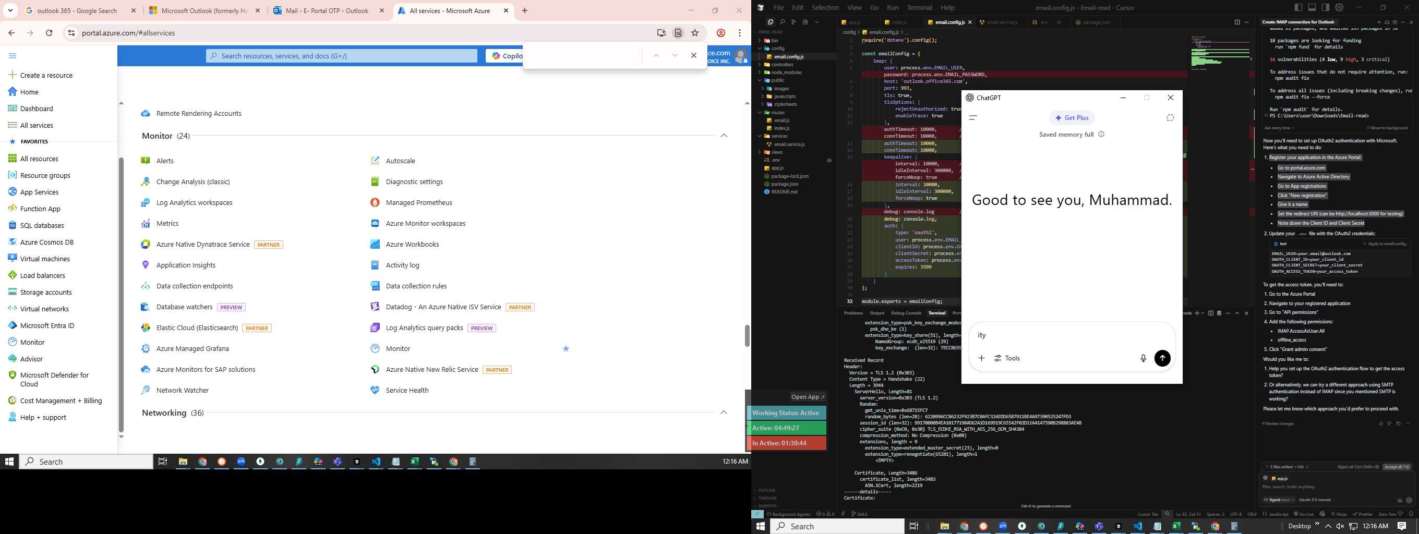Open the Azure account avatar menu
1419x534 pixels.
741,56
